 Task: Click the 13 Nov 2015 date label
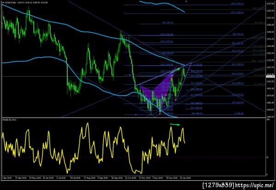[144, 178]
